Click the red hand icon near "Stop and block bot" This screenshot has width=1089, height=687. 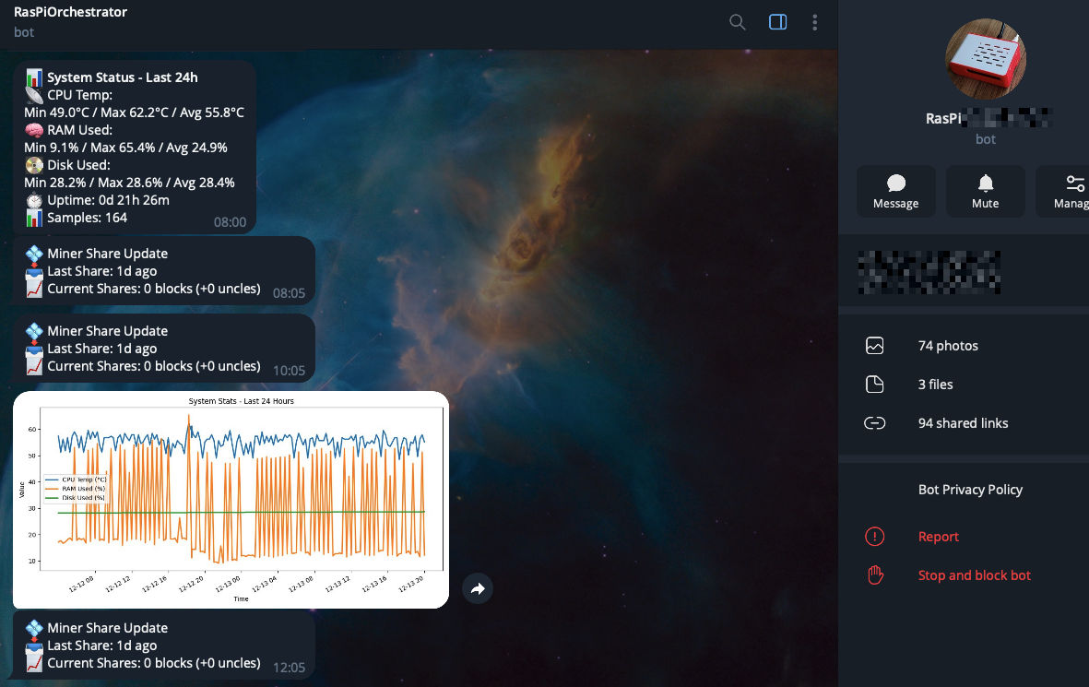pos(874,574)
